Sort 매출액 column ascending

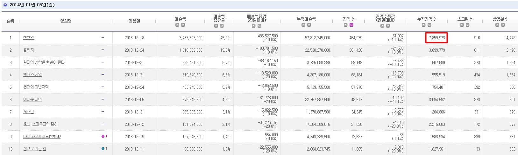(177, 25)
